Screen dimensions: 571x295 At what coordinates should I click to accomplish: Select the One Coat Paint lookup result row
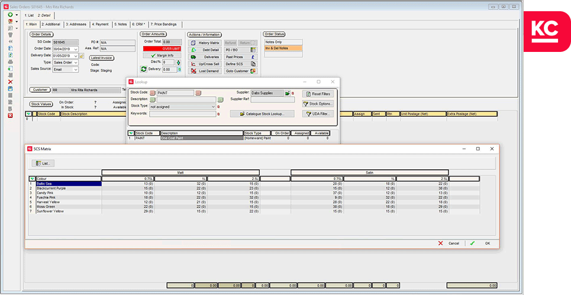click(229, 139)
